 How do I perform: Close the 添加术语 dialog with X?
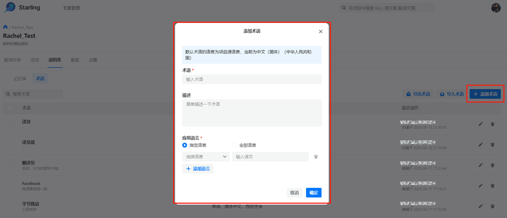[321, 32]
